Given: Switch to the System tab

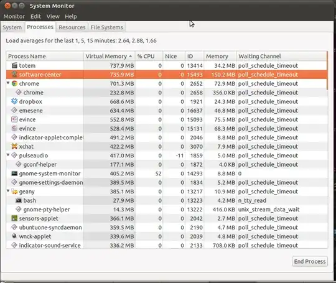Looking at the screenshot, I should pos(12,27).
